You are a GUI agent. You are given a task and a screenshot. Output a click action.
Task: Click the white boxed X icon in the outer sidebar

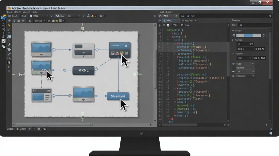tap(3, 41)
